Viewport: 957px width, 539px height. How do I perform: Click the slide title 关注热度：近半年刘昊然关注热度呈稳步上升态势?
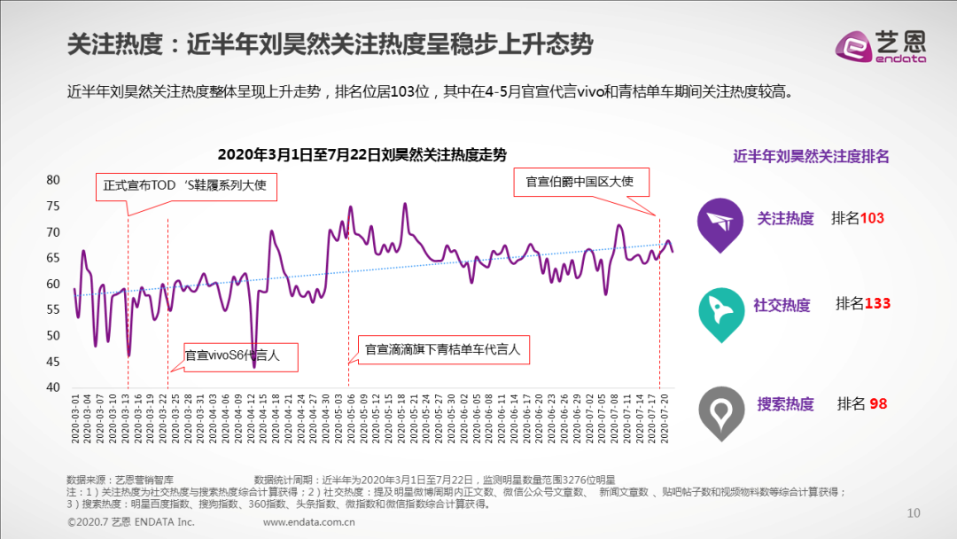(x=331, y=44)
